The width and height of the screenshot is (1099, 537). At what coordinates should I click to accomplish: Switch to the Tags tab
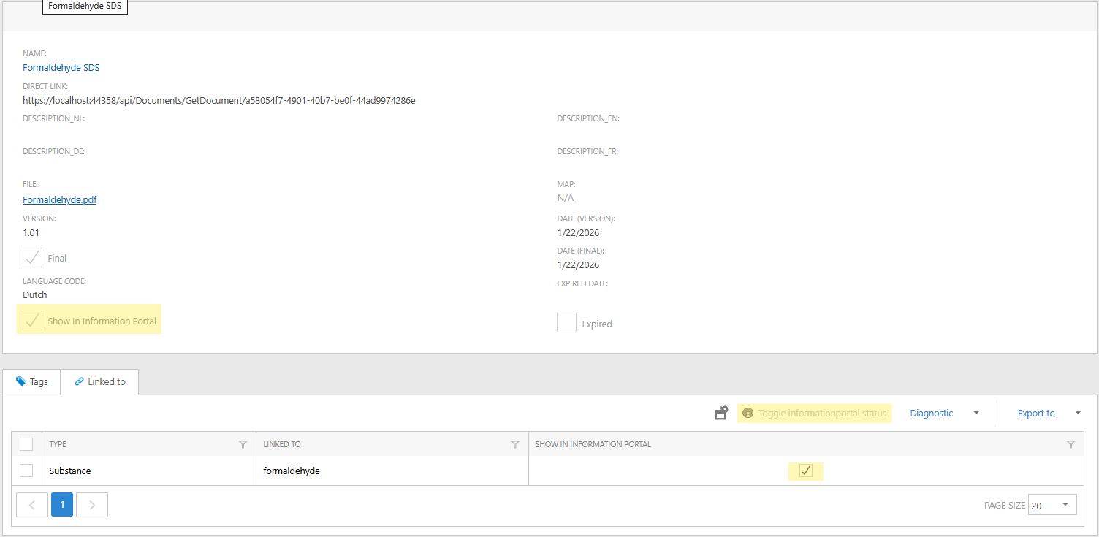32,382
